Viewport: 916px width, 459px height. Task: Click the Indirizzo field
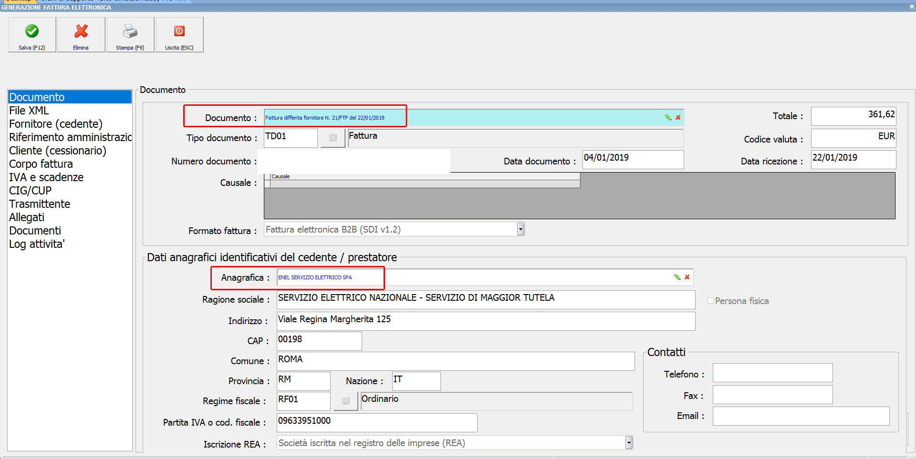pos(486,321)
